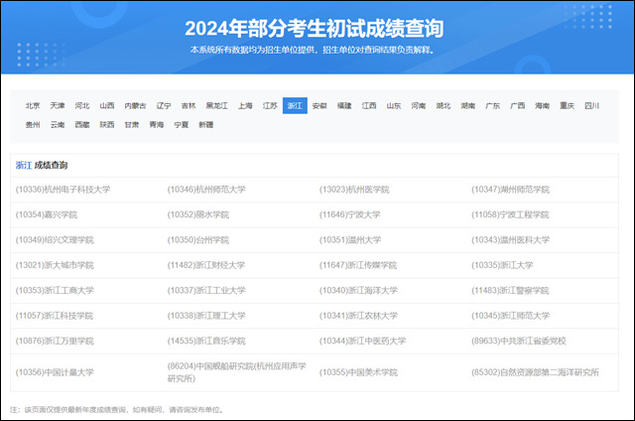Select the 上海 tab
Viewport: 635px width, 421px height.
(x=245, y=106)
